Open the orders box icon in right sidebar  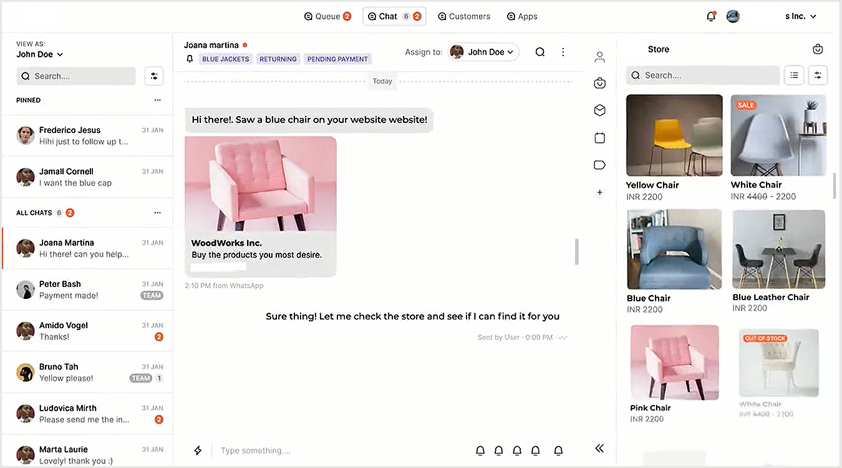[x=599, y=110]
